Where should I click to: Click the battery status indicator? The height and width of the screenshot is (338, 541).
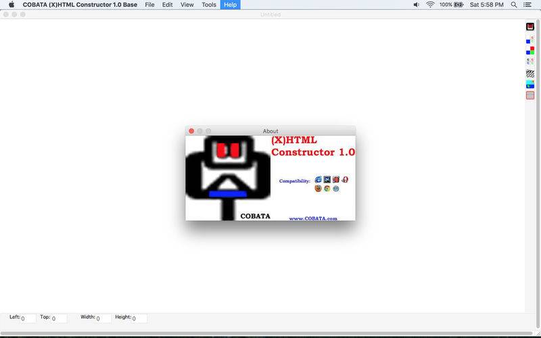pyautogui.click(x=451, y=5)
